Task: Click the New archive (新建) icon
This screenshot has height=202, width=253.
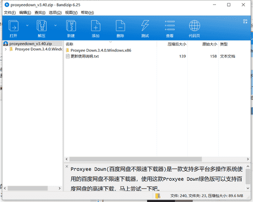Action: (x=71, y=26)
